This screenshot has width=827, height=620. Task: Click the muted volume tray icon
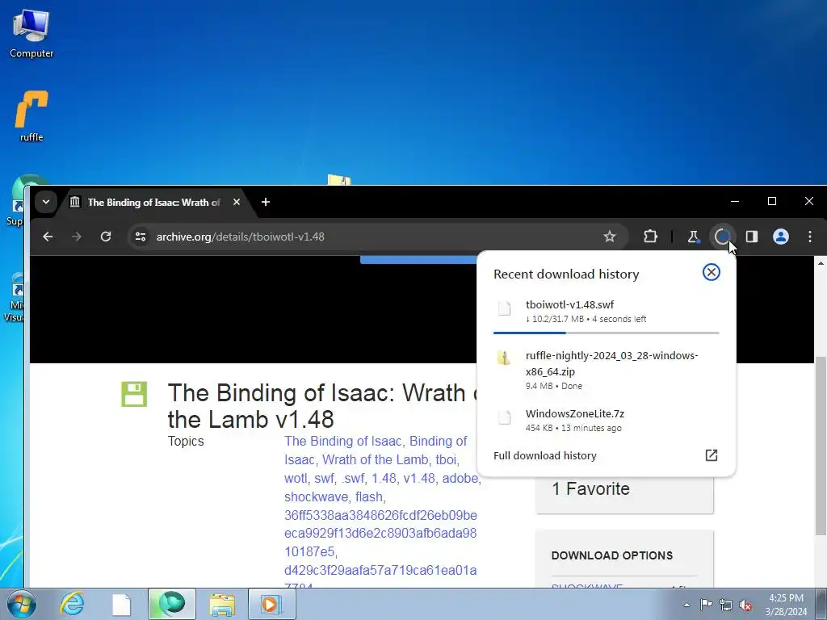[745, 605]
